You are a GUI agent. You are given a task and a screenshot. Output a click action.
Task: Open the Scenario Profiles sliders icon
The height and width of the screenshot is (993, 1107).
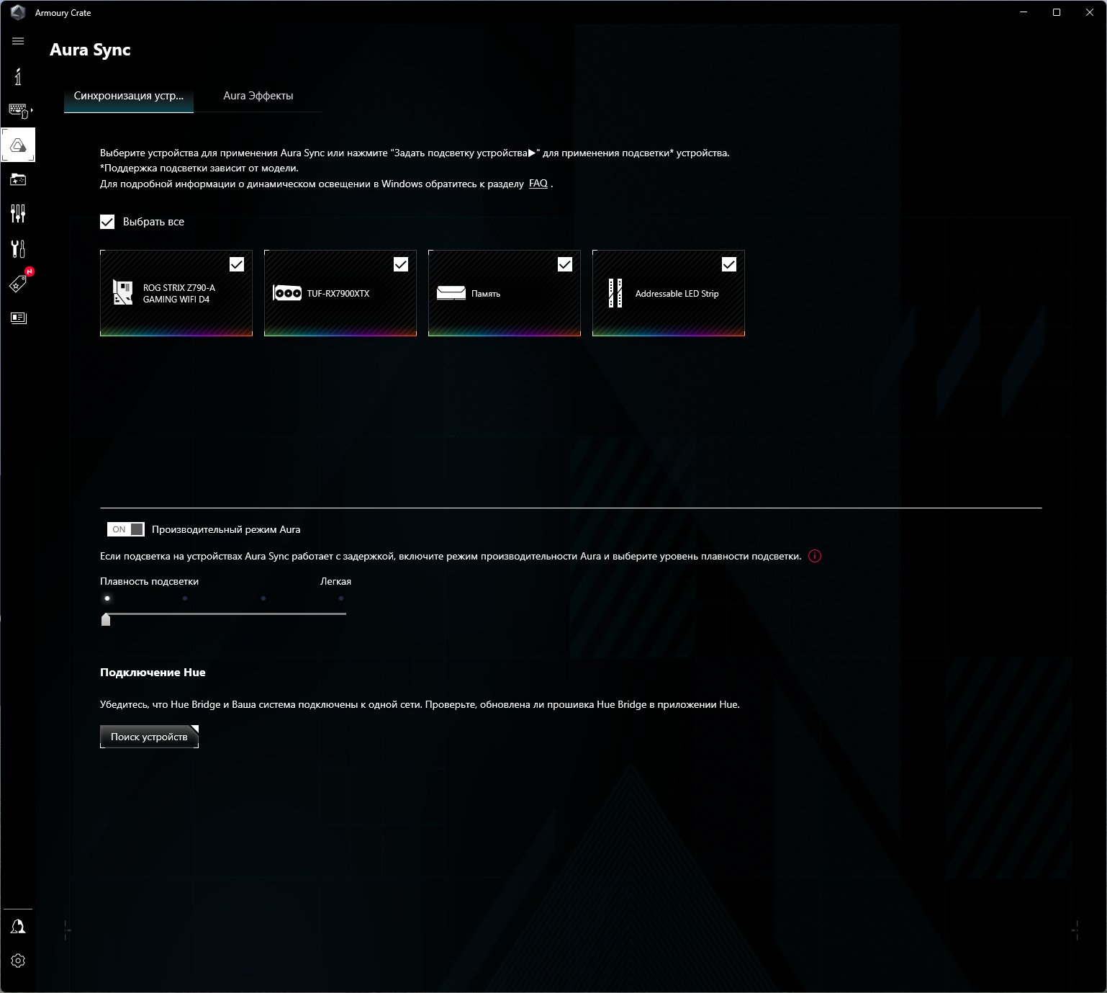[x=18, y=213]
